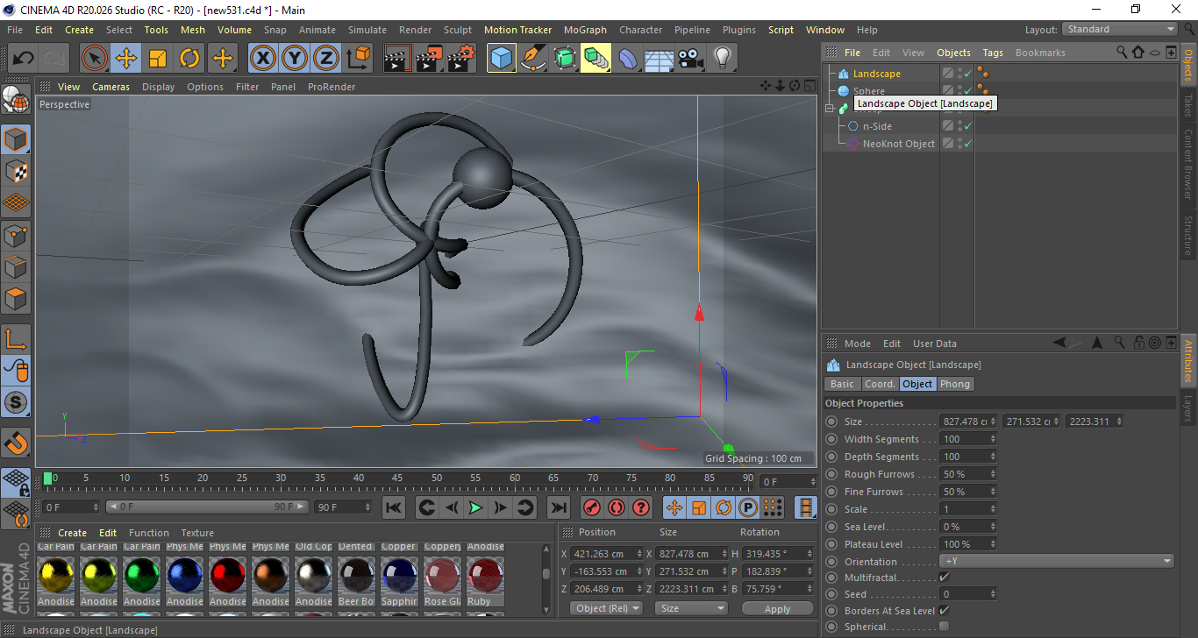The image size is (1198, 638).
Task: Click the red Record Active Objects button
Action: [x=591, y=507]
